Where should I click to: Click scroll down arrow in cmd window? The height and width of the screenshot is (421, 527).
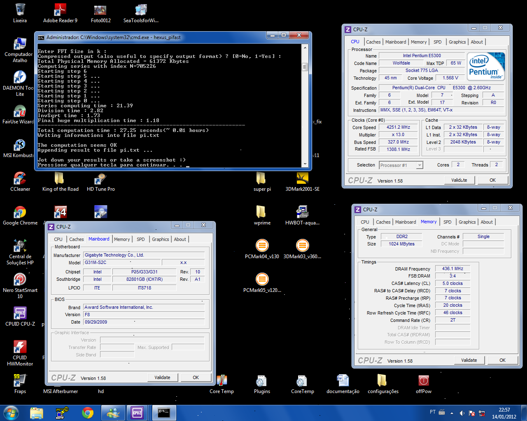305,164
